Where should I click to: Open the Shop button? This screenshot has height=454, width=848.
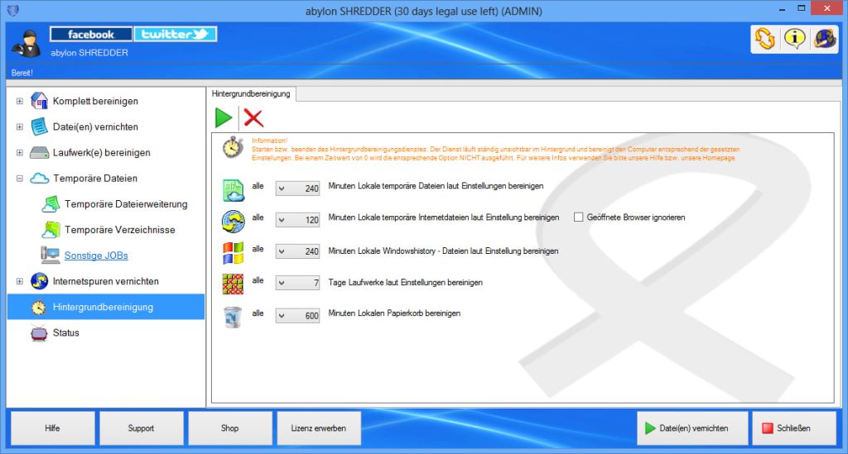230,428
